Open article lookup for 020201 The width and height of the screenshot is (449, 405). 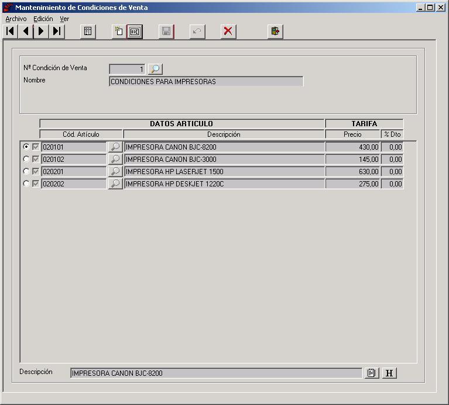point(115,171)
